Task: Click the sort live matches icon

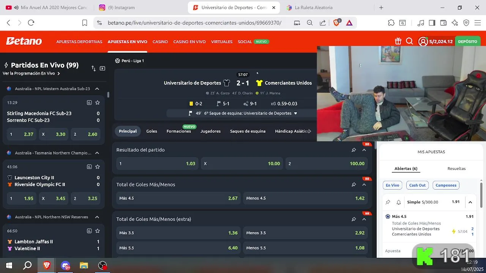Action: tap(93, 69)
